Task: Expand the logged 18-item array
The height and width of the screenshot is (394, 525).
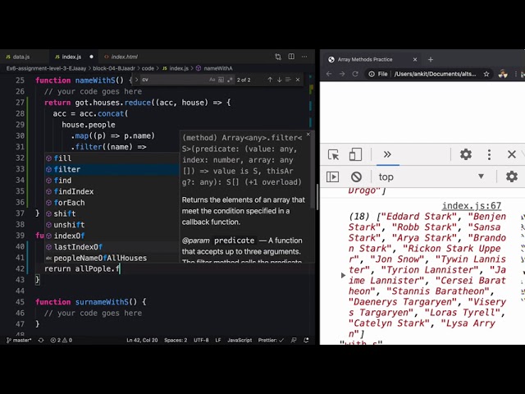Action: [343, 276]
